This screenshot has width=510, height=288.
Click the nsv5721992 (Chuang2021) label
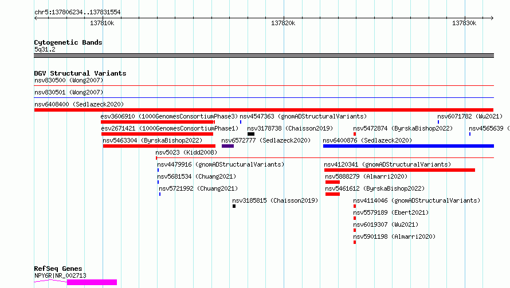pos(198,188)
